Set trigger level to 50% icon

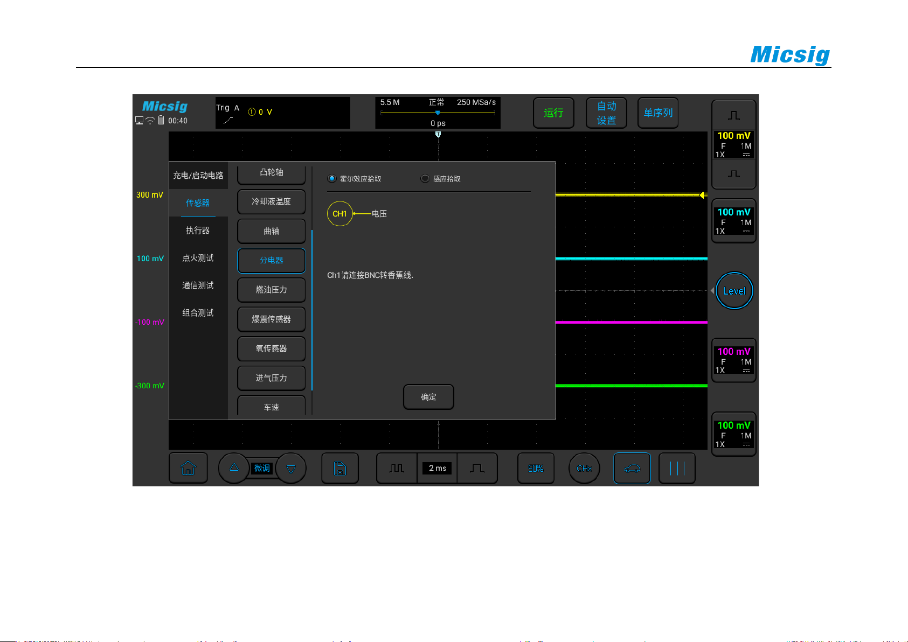point(536,468)
